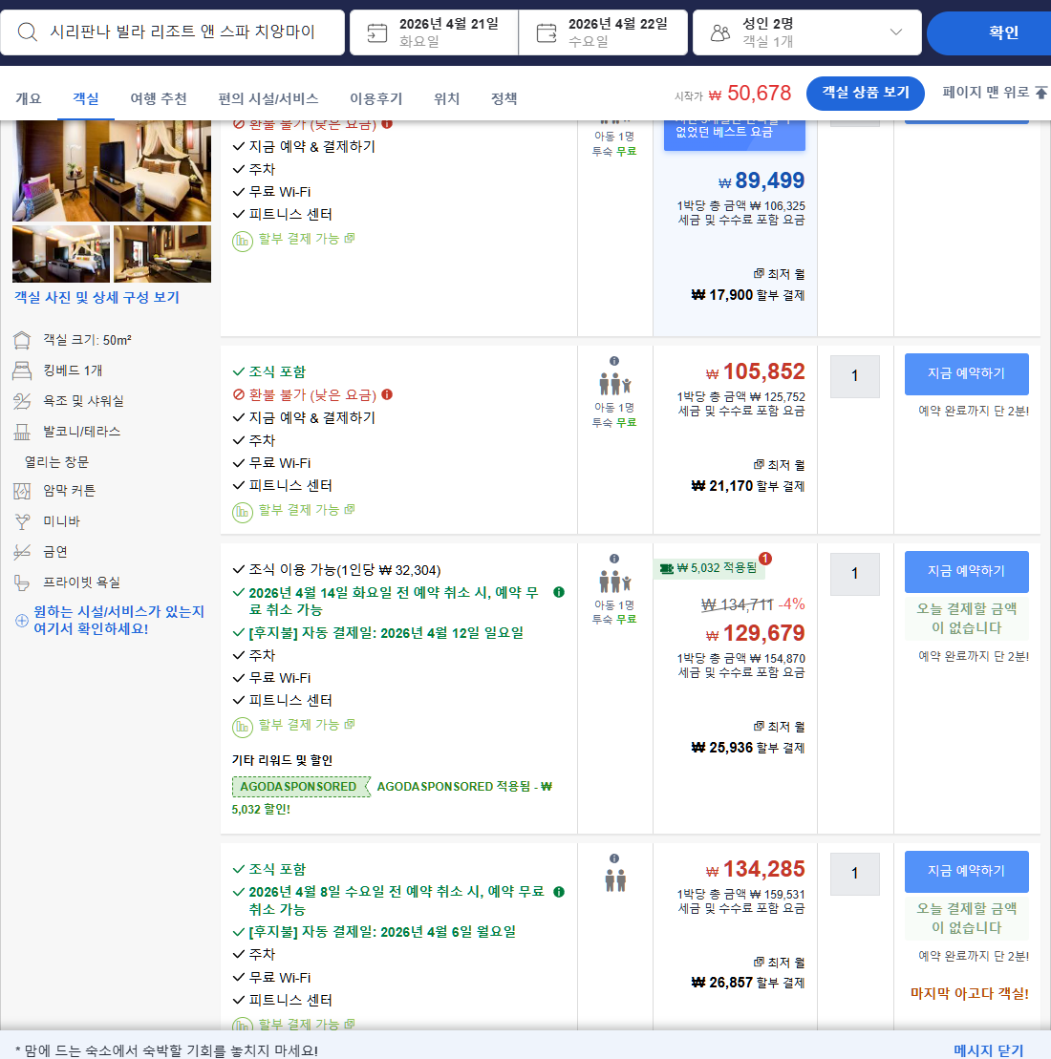Click the small living area thumbnail

point(61,254)
